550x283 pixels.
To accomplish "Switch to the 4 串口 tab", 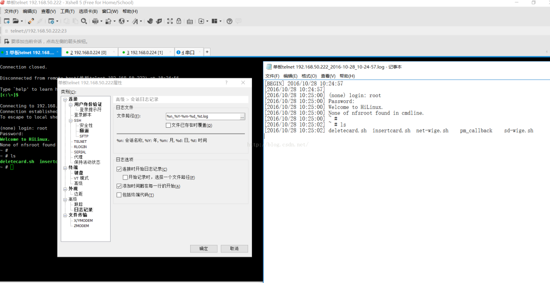I will [189, 53].
